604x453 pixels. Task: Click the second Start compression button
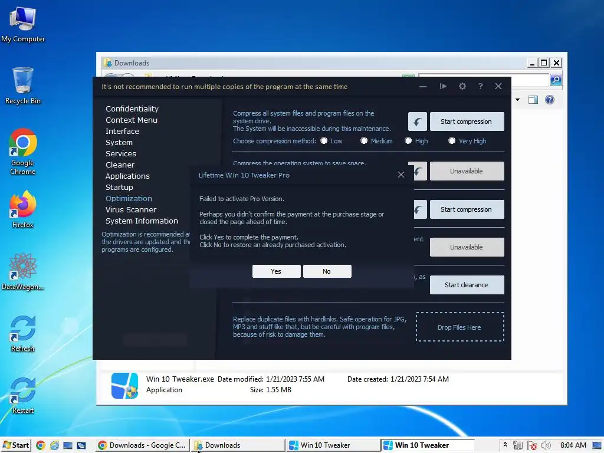click(x=467, y=209)
